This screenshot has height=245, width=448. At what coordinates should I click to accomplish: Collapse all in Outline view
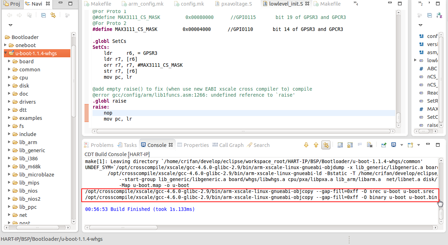point(429,15)
